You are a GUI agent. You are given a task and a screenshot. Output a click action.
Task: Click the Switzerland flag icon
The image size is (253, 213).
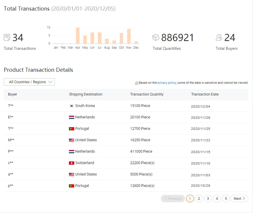[72, 163]
